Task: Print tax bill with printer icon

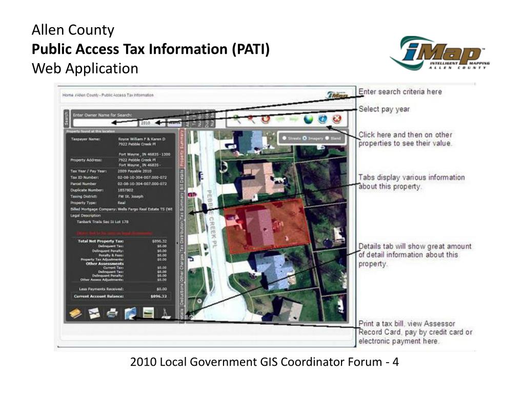Action: (112, 313)
